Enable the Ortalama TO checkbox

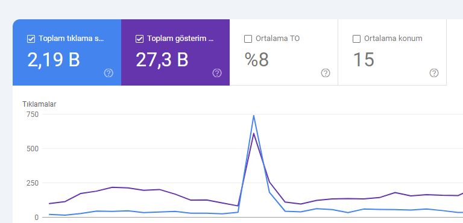[248, 39]
